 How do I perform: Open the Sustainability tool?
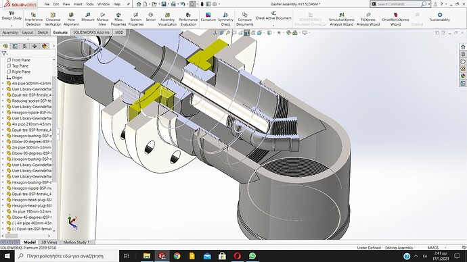pos(440,17)
